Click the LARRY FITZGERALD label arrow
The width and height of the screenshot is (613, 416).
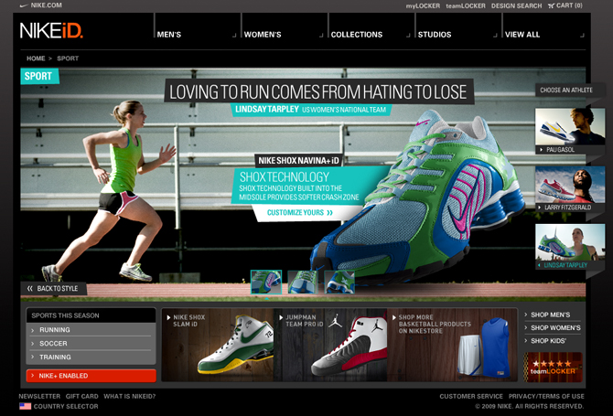click(540, 208)
